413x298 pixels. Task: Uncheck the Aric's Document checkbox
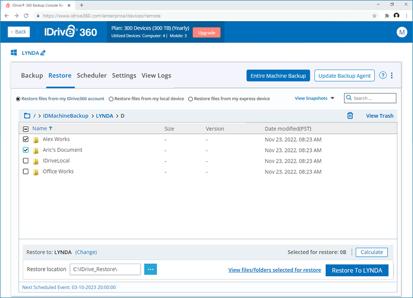(25, 150)
